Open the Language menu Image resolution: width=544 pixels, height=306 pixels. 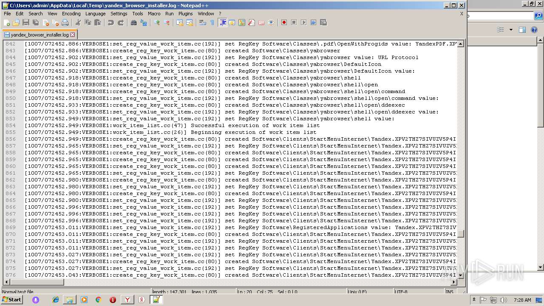click(95, 14)
